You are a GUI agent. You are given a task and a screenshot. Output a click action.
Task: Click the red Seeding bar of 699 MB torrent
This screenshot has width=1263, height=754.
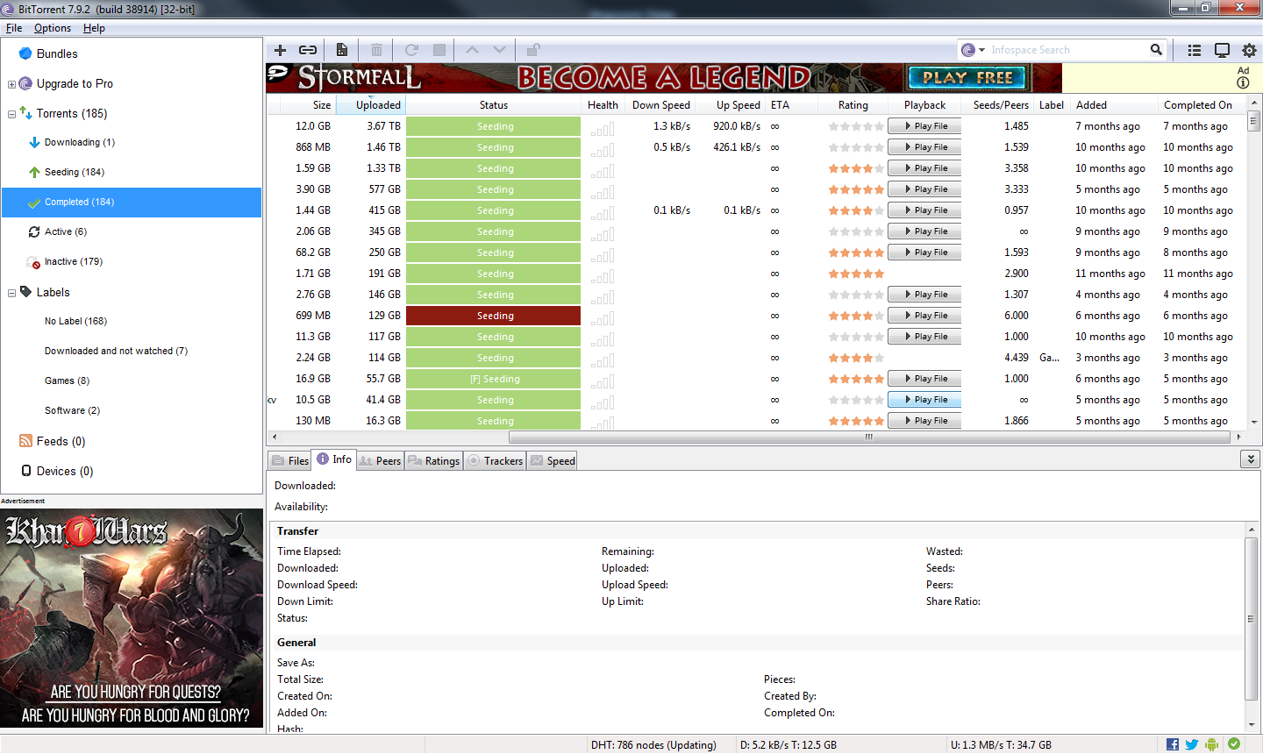(x=494, y=316)
